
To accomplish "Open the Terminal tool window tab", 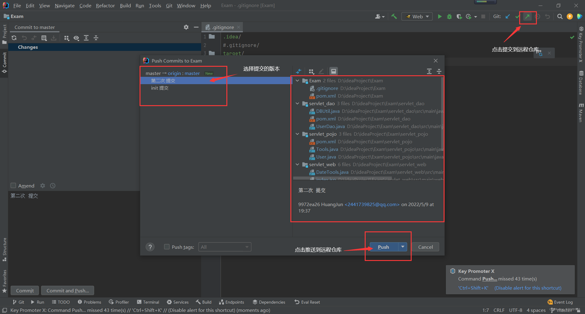I will tap(148, 302).
